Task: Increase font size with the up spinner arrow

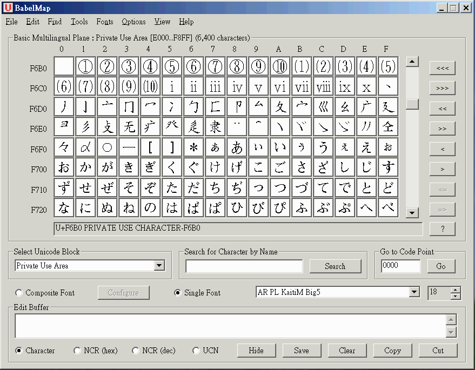Action: [456, 290]
